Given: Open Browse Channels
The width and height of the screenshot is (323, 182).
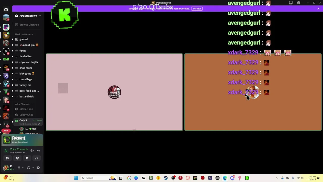Looking at the screenshot, I should click(27, 25).
